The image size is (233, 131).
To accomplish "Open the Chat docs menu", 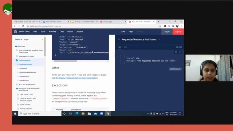I will (x=62, y=32).
